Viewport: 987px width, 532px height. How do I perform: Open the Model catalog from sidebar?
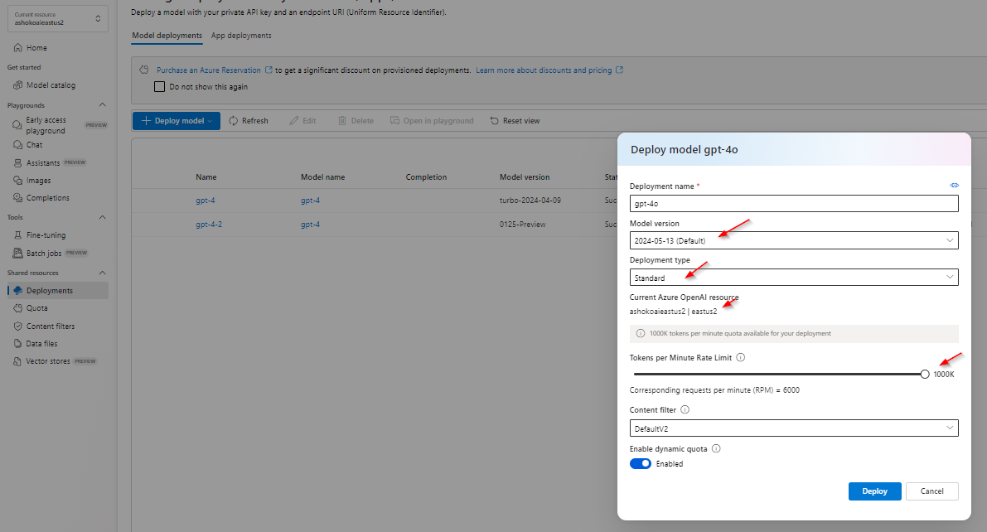point(51,85)
